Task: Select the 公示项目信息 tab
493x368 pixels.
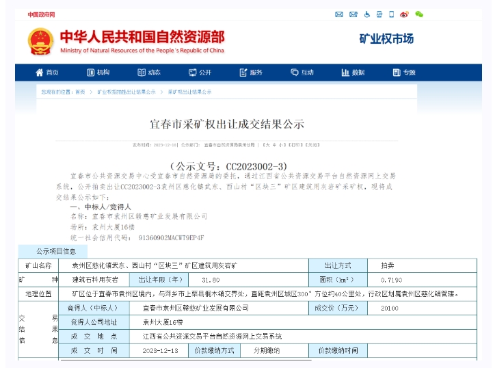Action: coord(52,250)
